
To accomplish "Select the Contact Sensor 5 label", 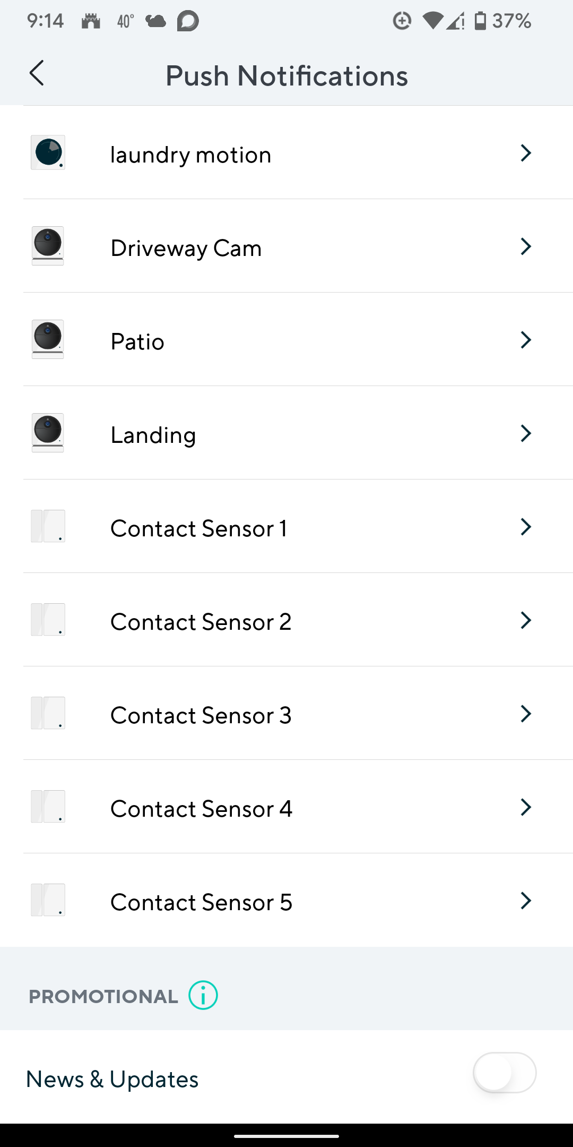I will coord(201,902).
